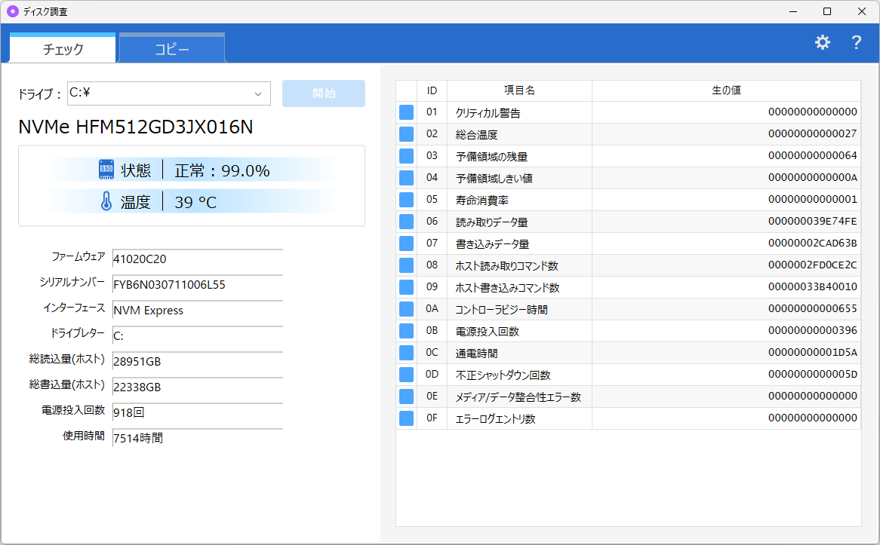The height and width of the screenshot is (545, 880).
Task: Click the help question mark icon
Action: pyautogui.click(x=856, y=42)
